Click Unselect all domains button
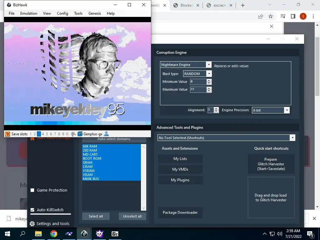The width and height of the screenshot is (320, 240). click(x=132, y=216)
